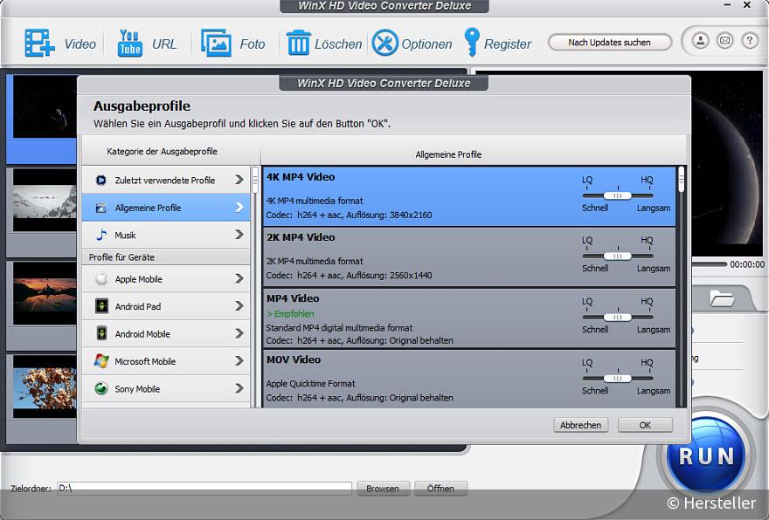Image resolution: width=769 pixels, height=520 pixels.
Task: Expand Allgemeine Profile arrow
Action: (x=239, y=207)
